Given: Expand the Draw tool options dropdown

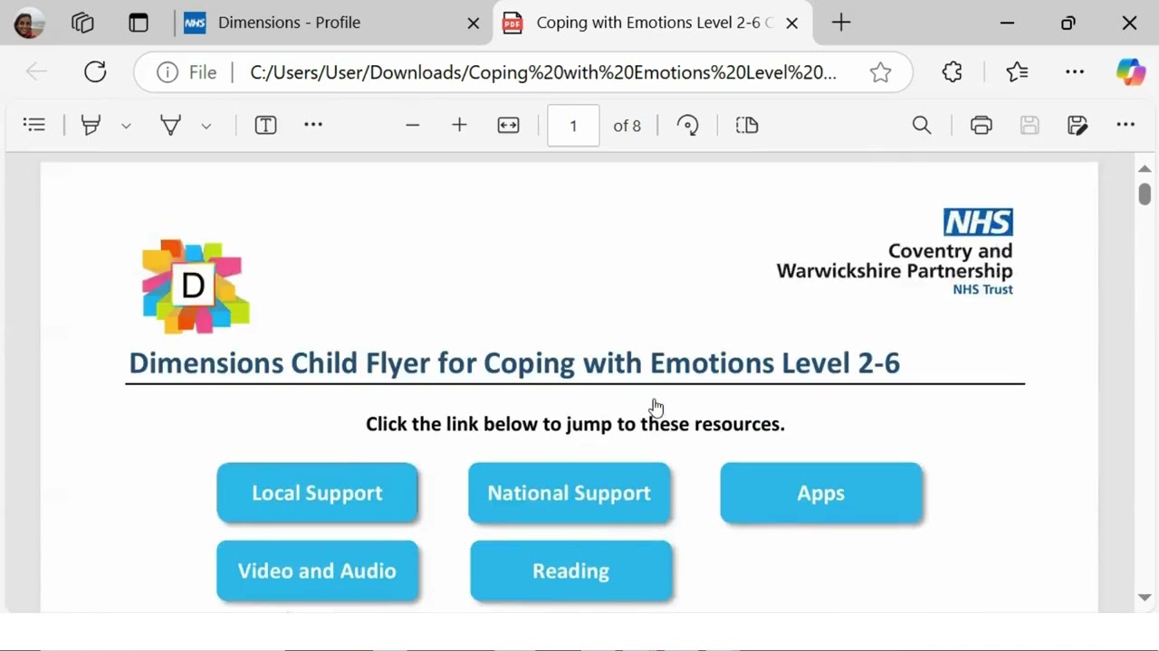Looking at the screenshot, I should pos(206,127).
